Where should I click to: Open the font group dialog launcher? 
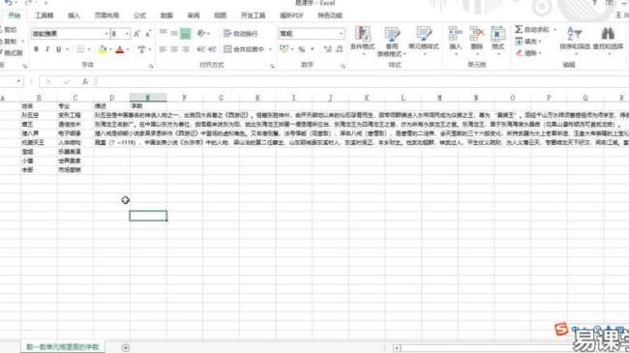click(151, 66)
